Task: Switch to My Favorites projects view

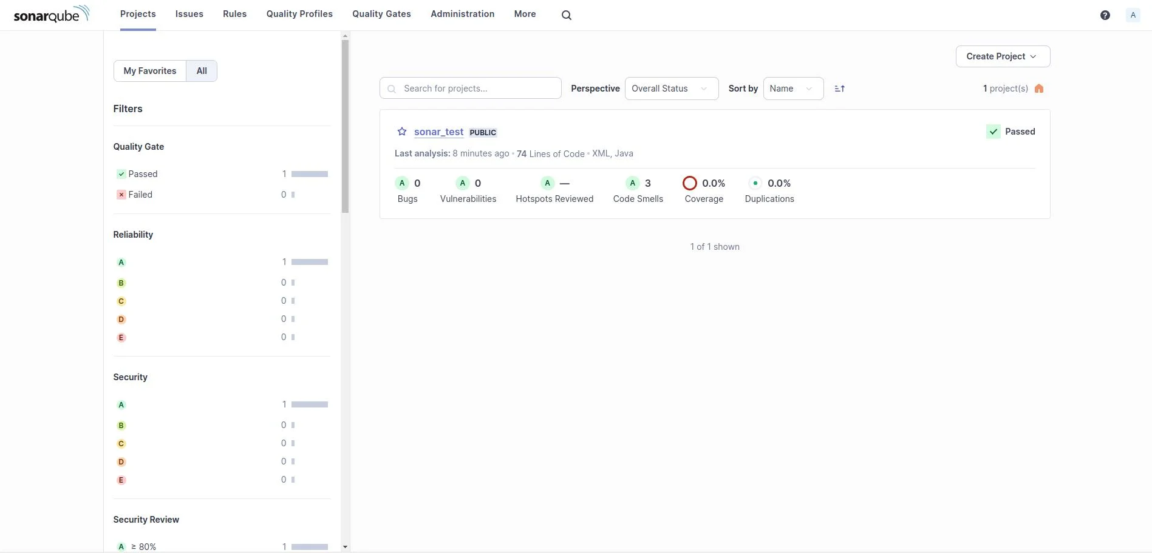Action: (149, 70)
